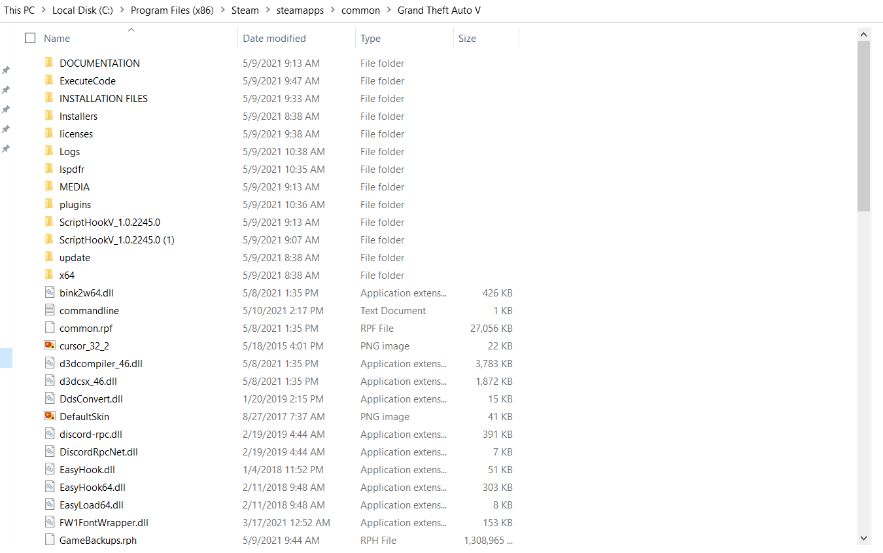Select the EasyHook.dll file icon

point(49,469)
